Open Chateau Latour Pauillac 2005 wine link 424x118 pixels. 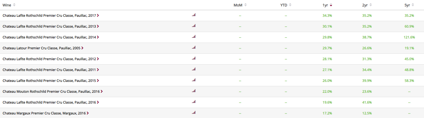41,48
